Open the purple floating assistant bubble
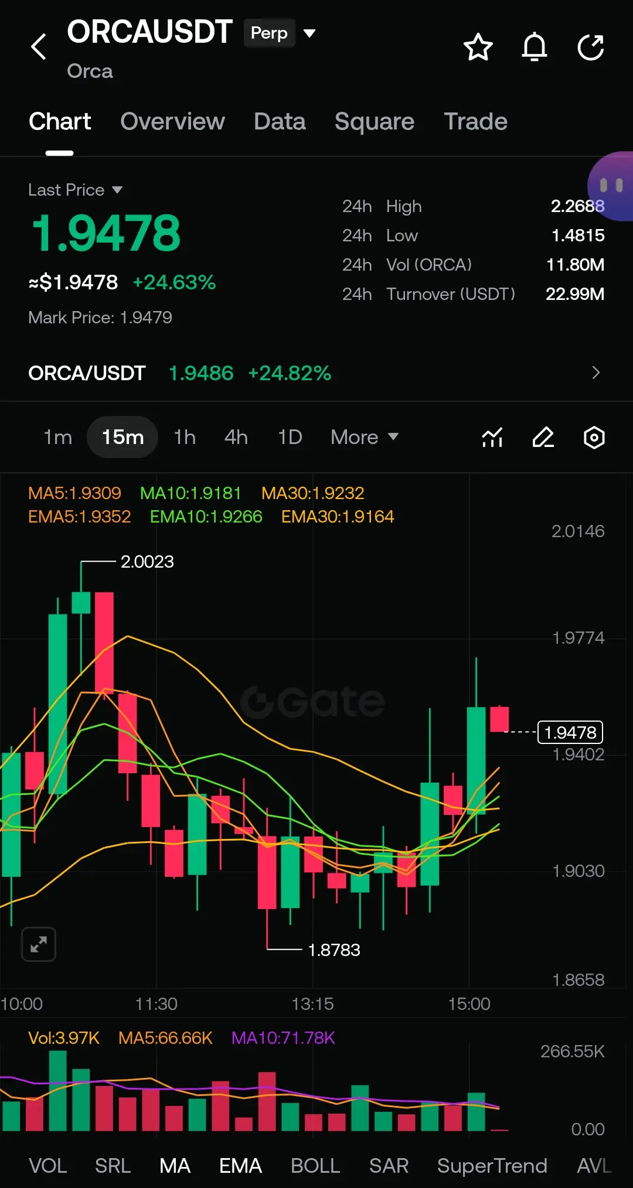The height and width of the screenshot is (1188, 633). [x=611, y=186]
